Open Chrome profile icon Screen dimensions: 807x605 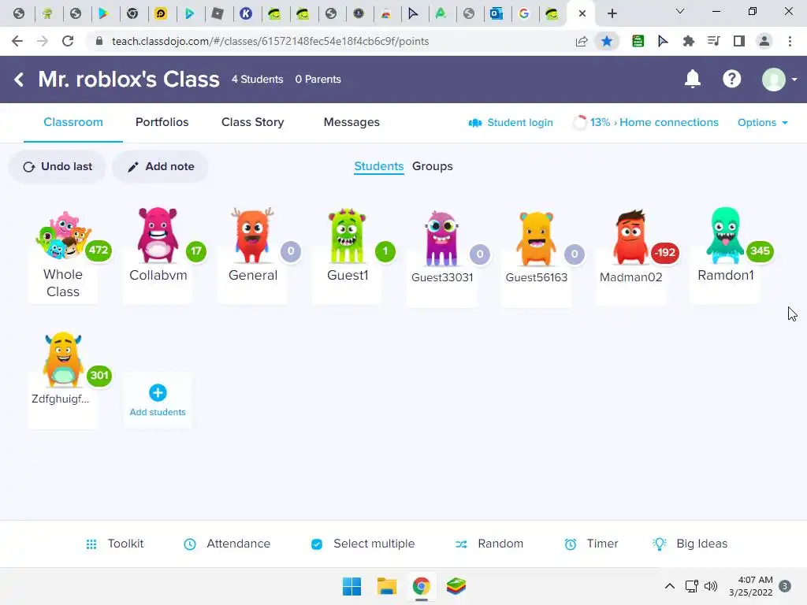764,41
